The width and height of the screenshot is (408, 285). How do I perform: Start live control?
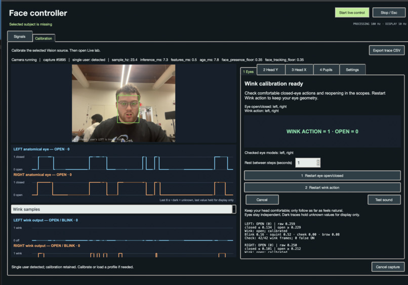(x=352, y=13)
